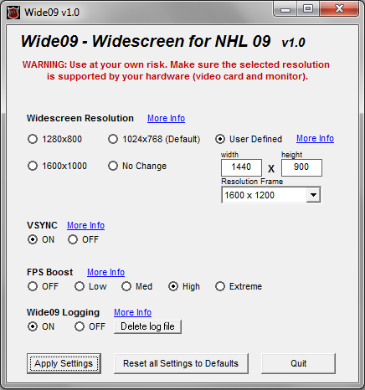Click the 'VSYNC' heading
Screen dimensions: 365x390
click(42, 225)
